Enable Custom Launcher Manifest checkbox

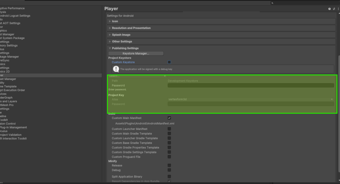tap(169, 129)
